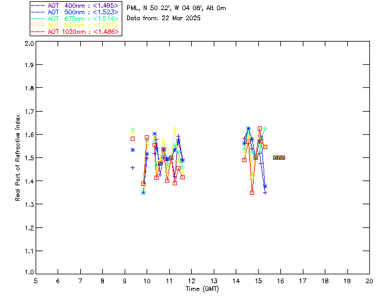Screen dimensions: 380x304
Task: Click 'Data from: 22 Mar 2025' text
Action: 163,18
